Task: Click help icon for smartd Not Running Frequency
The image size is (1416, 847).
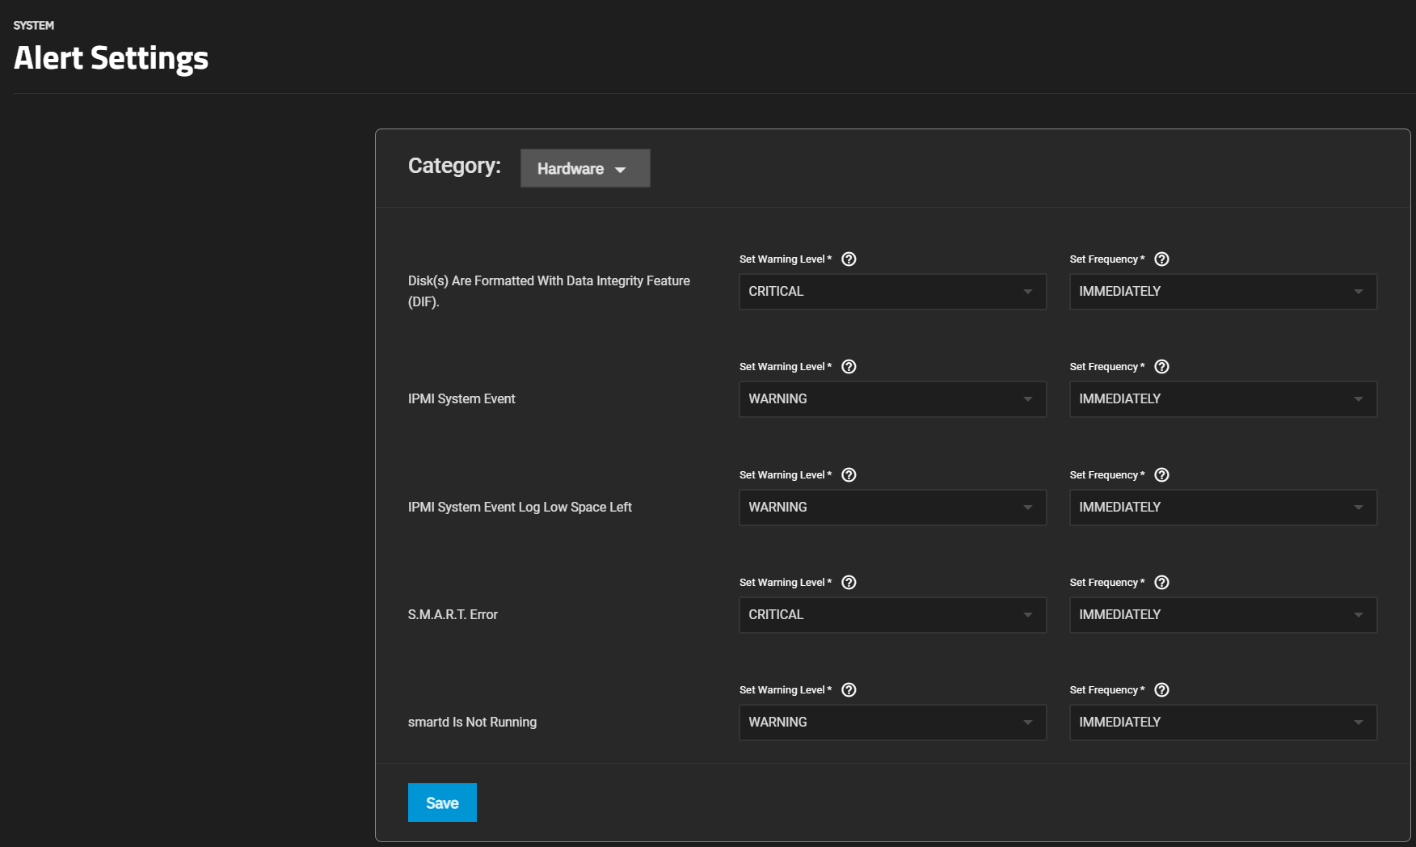Action: (1161, 690)
